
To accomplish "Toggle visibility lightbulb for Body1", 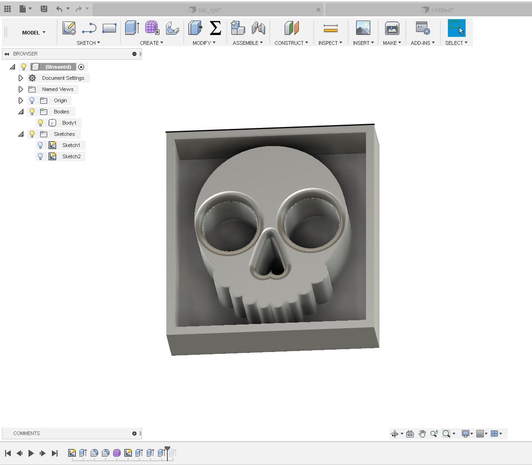I will [41, 123].
